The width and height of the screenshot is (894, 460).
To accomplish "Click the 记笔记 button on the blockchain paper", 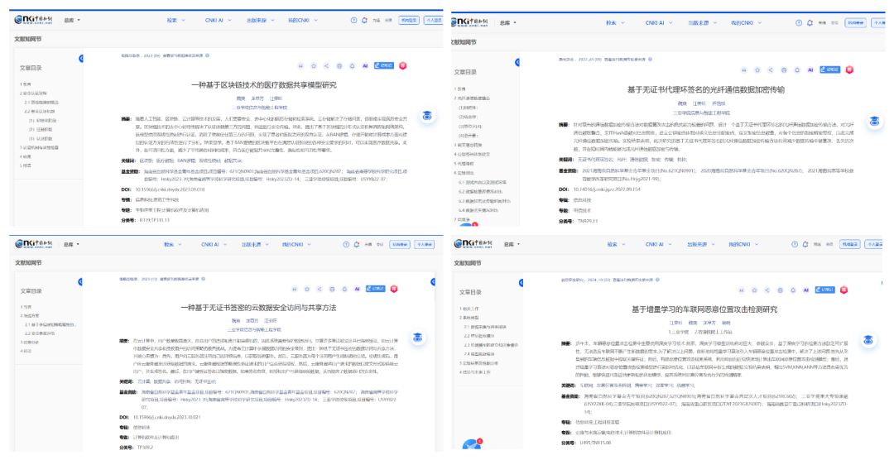I will tap(384, 65).
